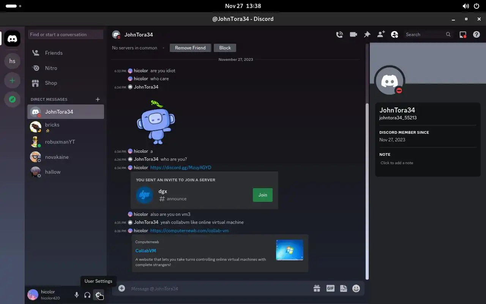This screenshot has width=486, height=304.
Task: Open Activities pill in top bar
Action: [x=14, y=6]
